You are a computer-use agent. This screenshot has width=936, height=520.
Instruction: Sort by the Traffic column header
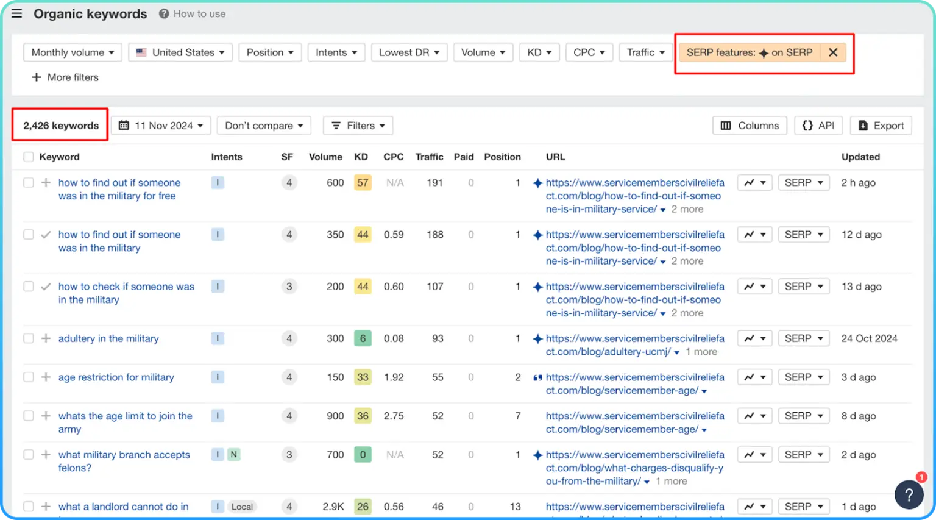pos(429,157)
